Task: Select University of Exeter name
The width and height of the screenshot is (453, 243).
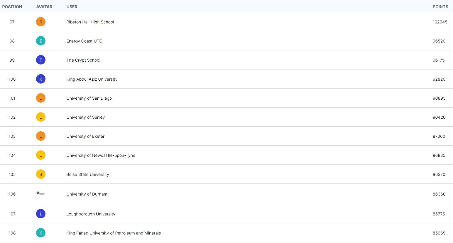Action: point(85,136)
